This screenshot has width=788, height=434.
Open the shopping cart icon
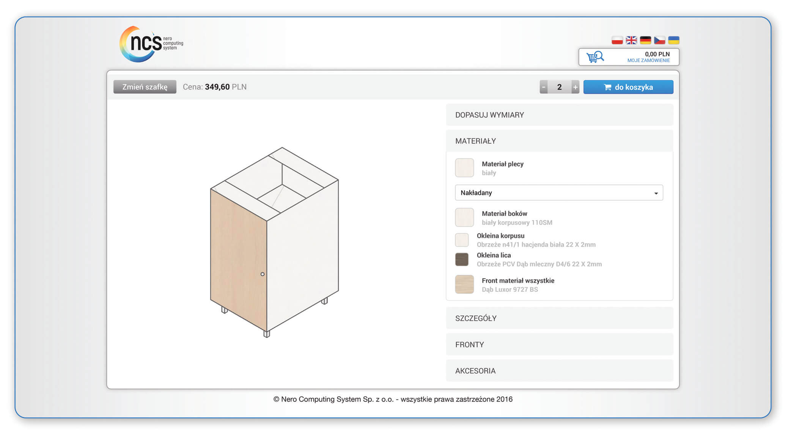pyautogui.click(x=595, y=57)
